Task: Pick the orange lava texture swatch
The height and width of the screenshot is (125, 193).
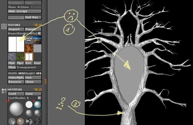Action: coord(29,48)
